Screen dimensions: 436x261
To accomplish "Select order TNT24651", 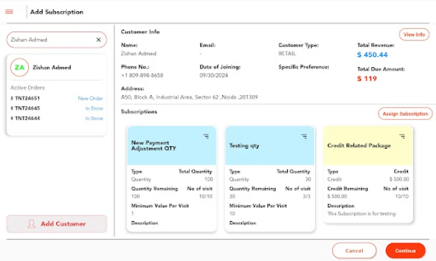I will tap(26, 99).
